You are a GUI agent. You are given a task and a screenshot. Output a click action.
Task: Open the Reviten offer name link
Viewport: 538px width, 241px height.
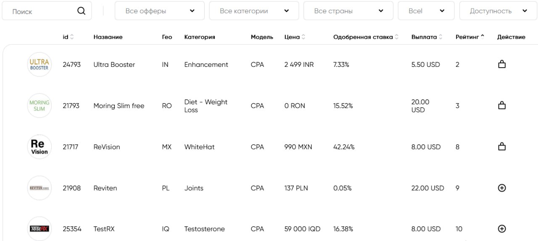[x=105, y=188]
